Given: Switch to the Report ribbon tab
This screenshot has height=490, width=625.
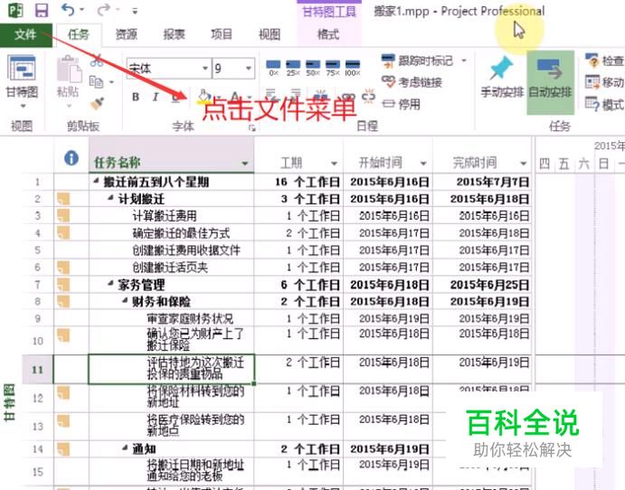Looking at the screenshot, I should coord(175,35).
